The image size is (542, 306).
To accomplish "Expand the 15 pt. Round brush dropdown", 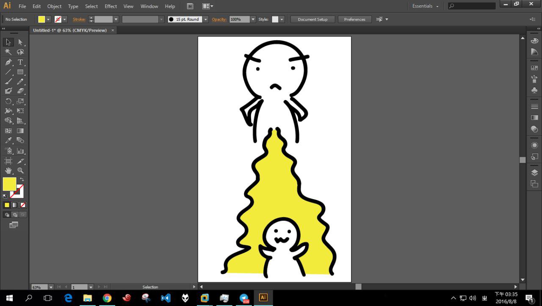I will (206, 19).
